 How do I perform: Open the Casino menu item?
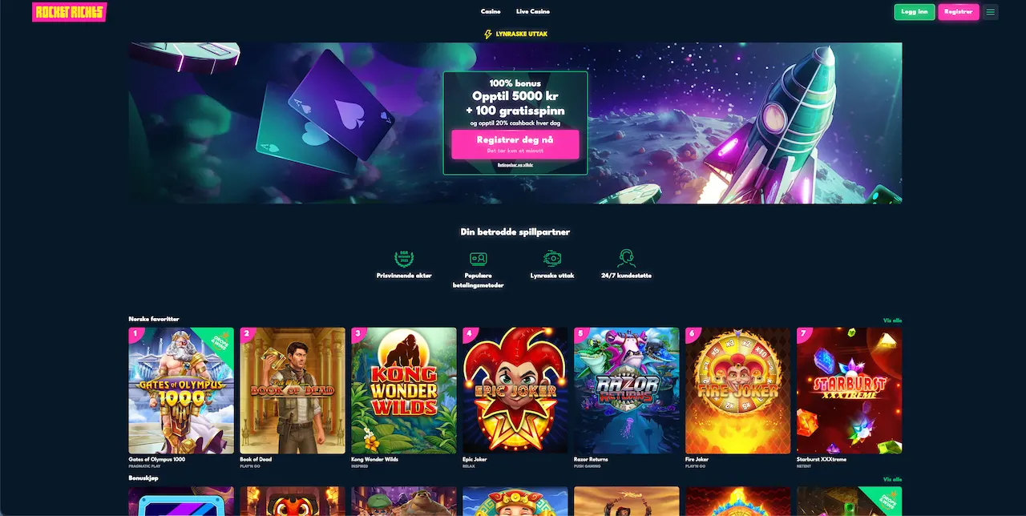[x=491, y=12]
